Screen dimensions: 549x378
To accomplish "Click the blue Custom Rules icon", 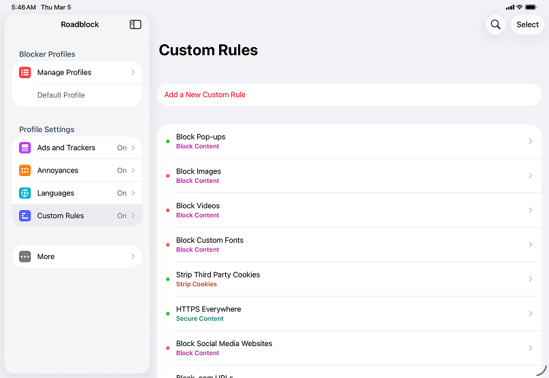I will click(x=25, y=216).
